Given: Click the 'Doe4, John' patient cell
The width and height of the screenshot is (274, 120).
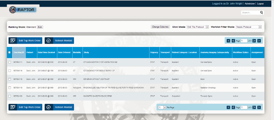Looking at the screenshot, I should [31, 79].
